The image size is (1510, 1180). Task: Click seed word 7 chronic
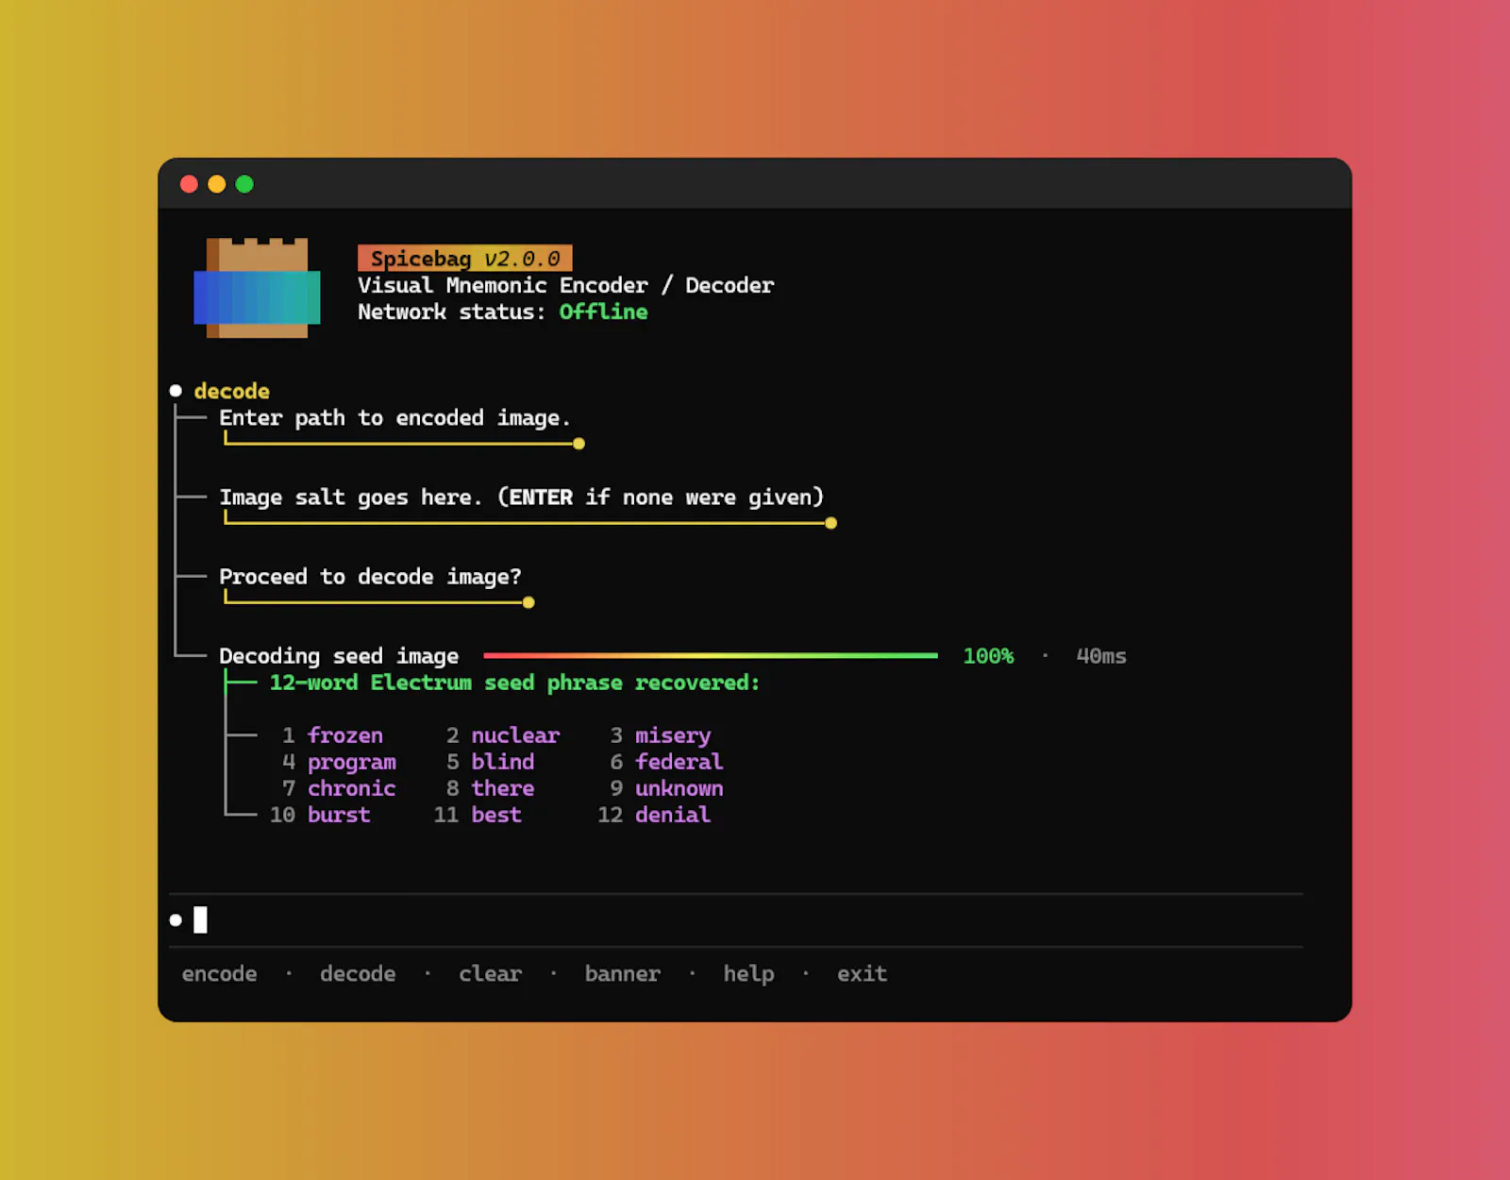point(352,788)
